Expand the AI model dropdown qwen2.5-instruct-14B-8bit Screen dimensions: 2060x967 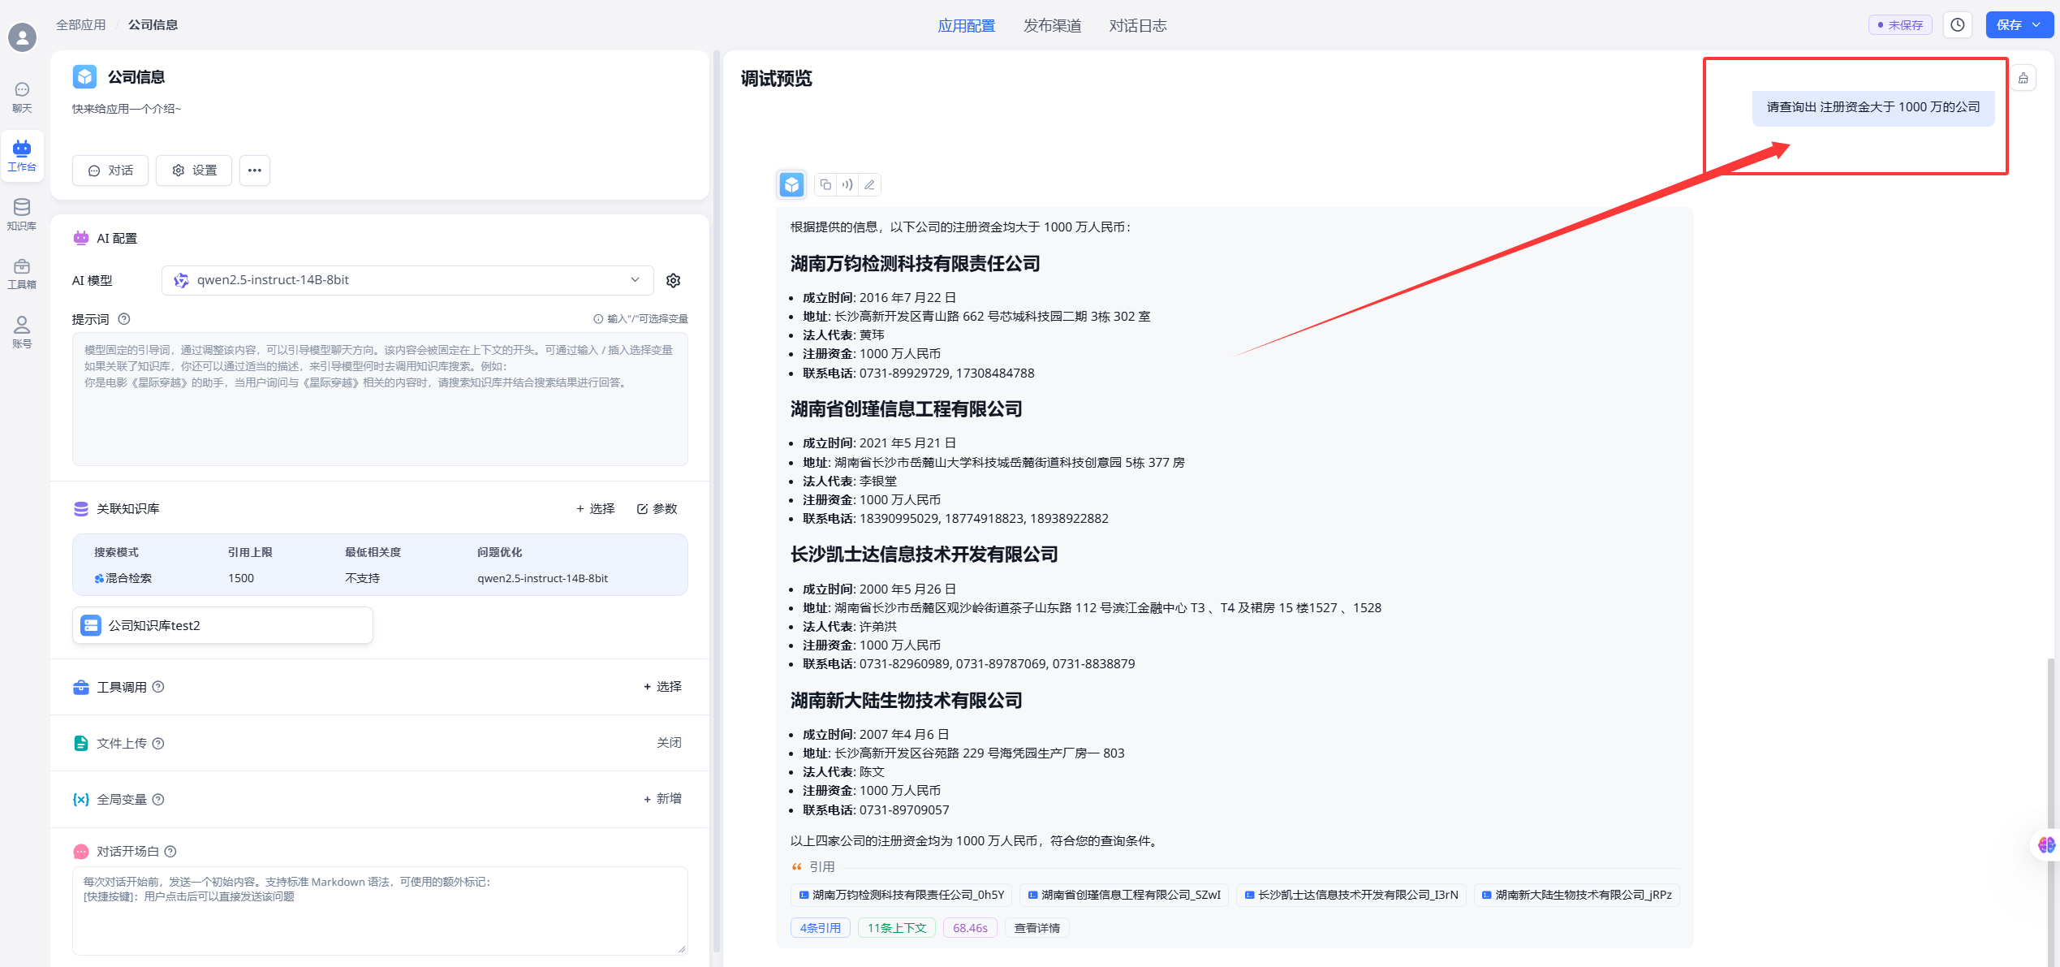(407, 280)
